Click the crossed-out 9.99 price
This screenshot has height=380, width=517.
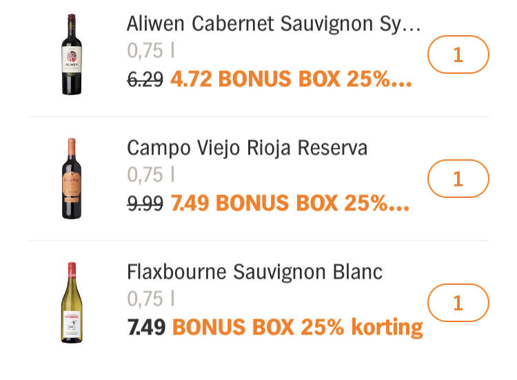145,203
